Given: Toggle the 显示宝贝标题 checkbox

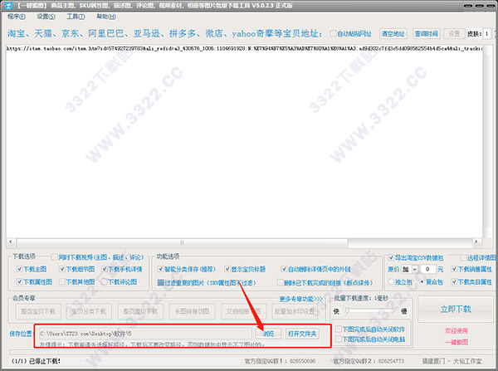Looking at the screenshot, I should 227,269.
